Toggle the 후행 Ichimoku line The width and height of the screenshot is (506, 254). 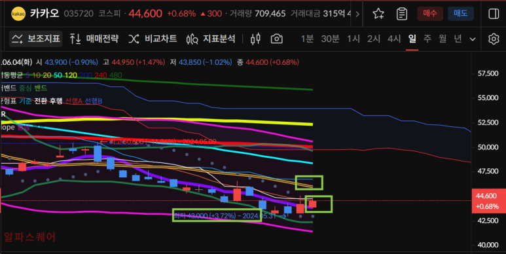tap(56, 101)
